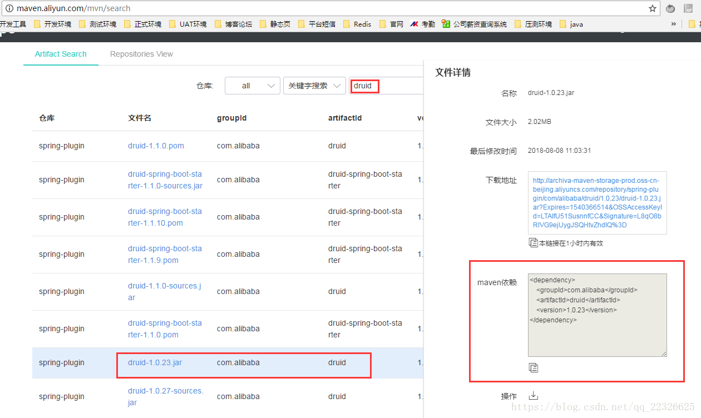Open druid-spring-boot-starter-1.1.9.pom link
701x418 pixels.
click(165, 255)
